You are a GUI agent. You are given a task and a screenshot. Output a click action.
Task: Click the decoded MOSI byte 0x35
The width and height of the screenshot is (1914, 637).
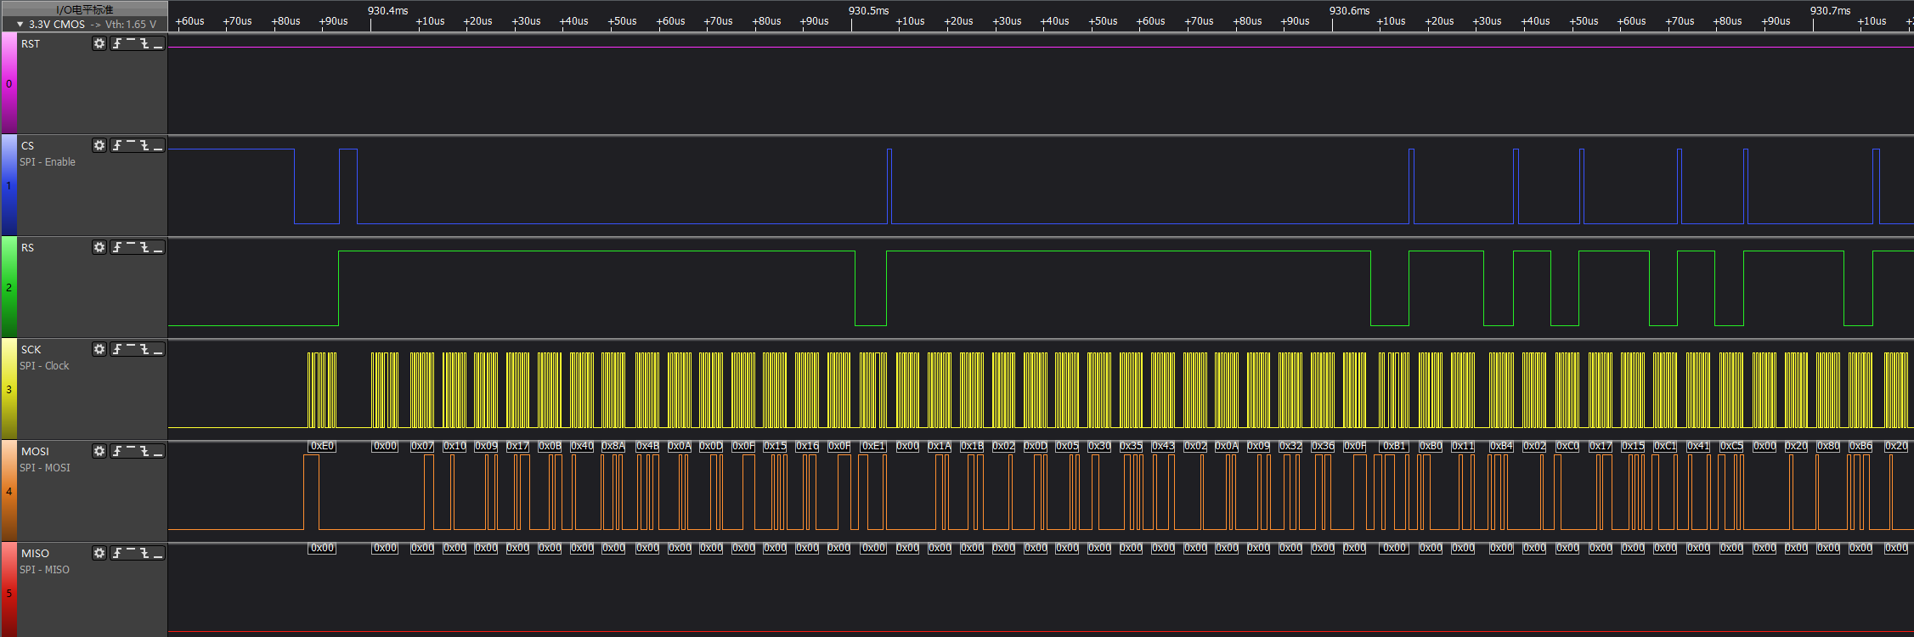[x=1131, y=446]
